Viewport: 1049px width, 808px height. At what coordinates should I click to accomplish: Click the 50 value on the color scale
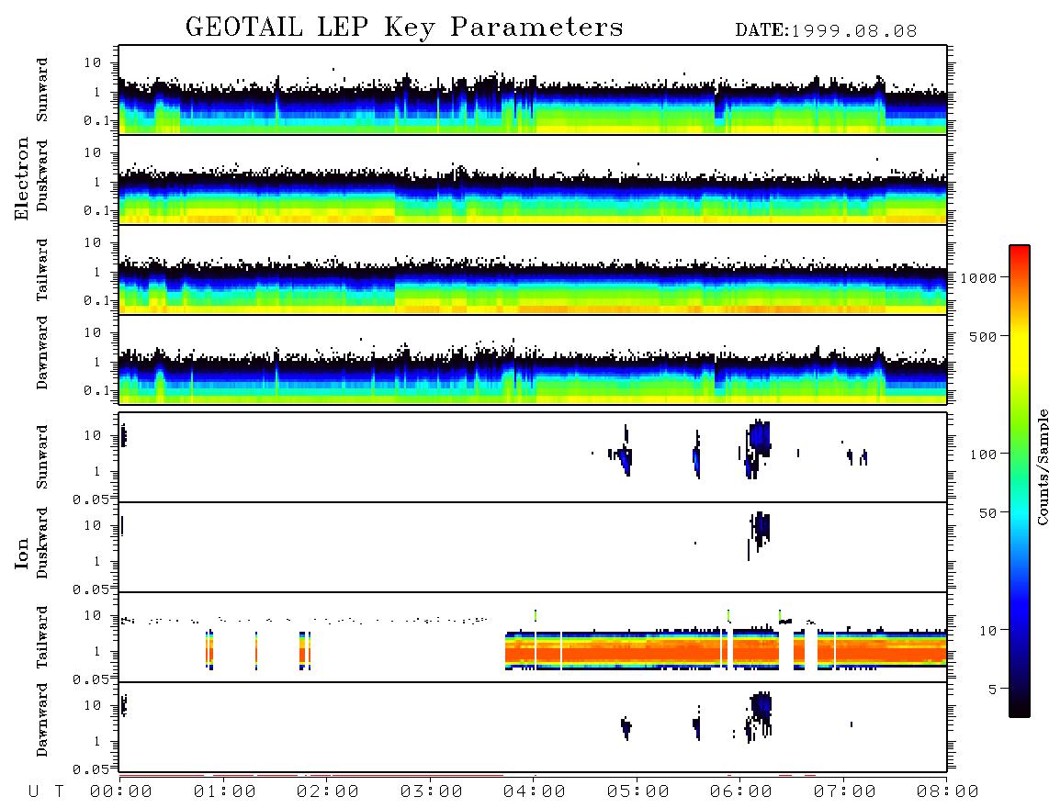pyautogui.click(x=988, y=513)
